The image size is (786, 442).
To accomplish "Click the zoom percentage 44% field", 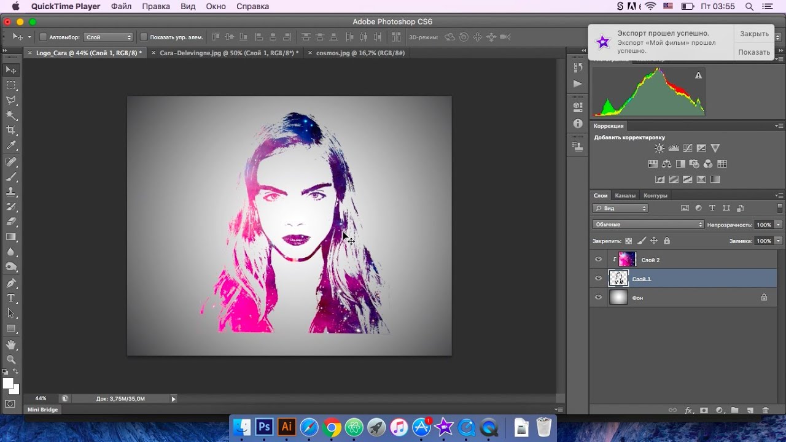I will pos(41,398).
